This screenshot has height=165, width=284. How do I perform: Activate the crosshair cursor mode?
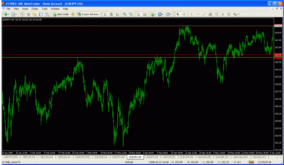184,14
